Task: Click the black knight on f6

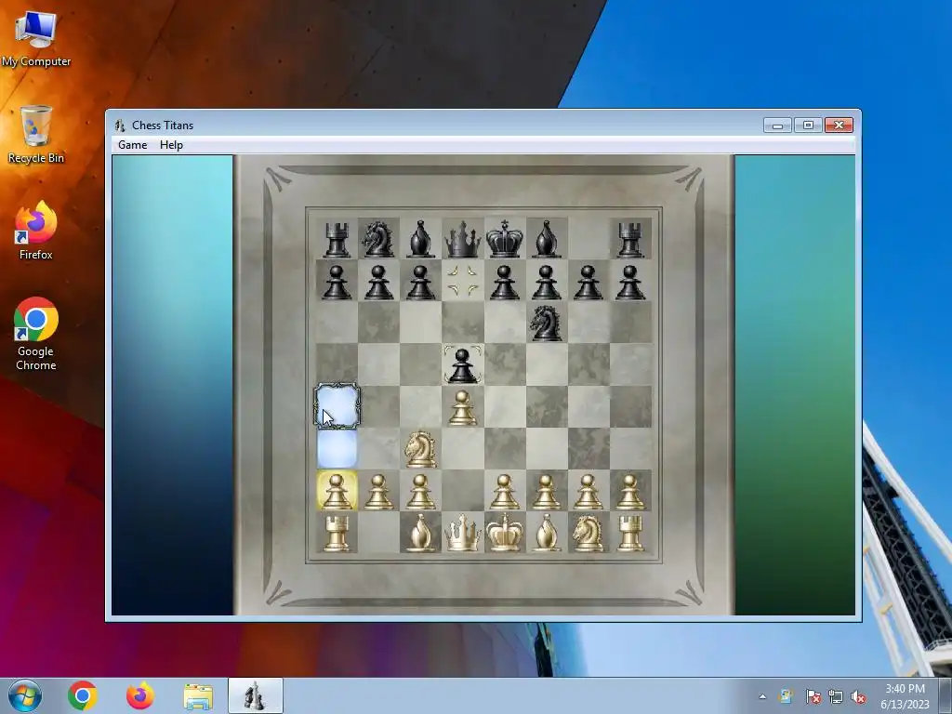Action: 546,323
